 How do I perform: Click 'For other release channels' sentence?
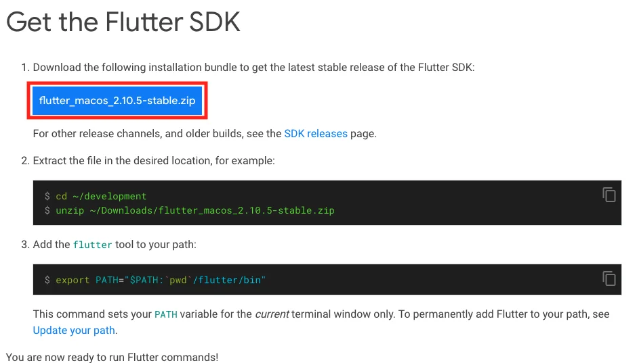coord(156,133)
